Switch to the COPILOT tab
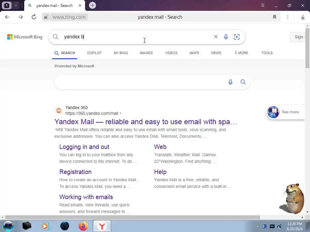 (94, 53)
